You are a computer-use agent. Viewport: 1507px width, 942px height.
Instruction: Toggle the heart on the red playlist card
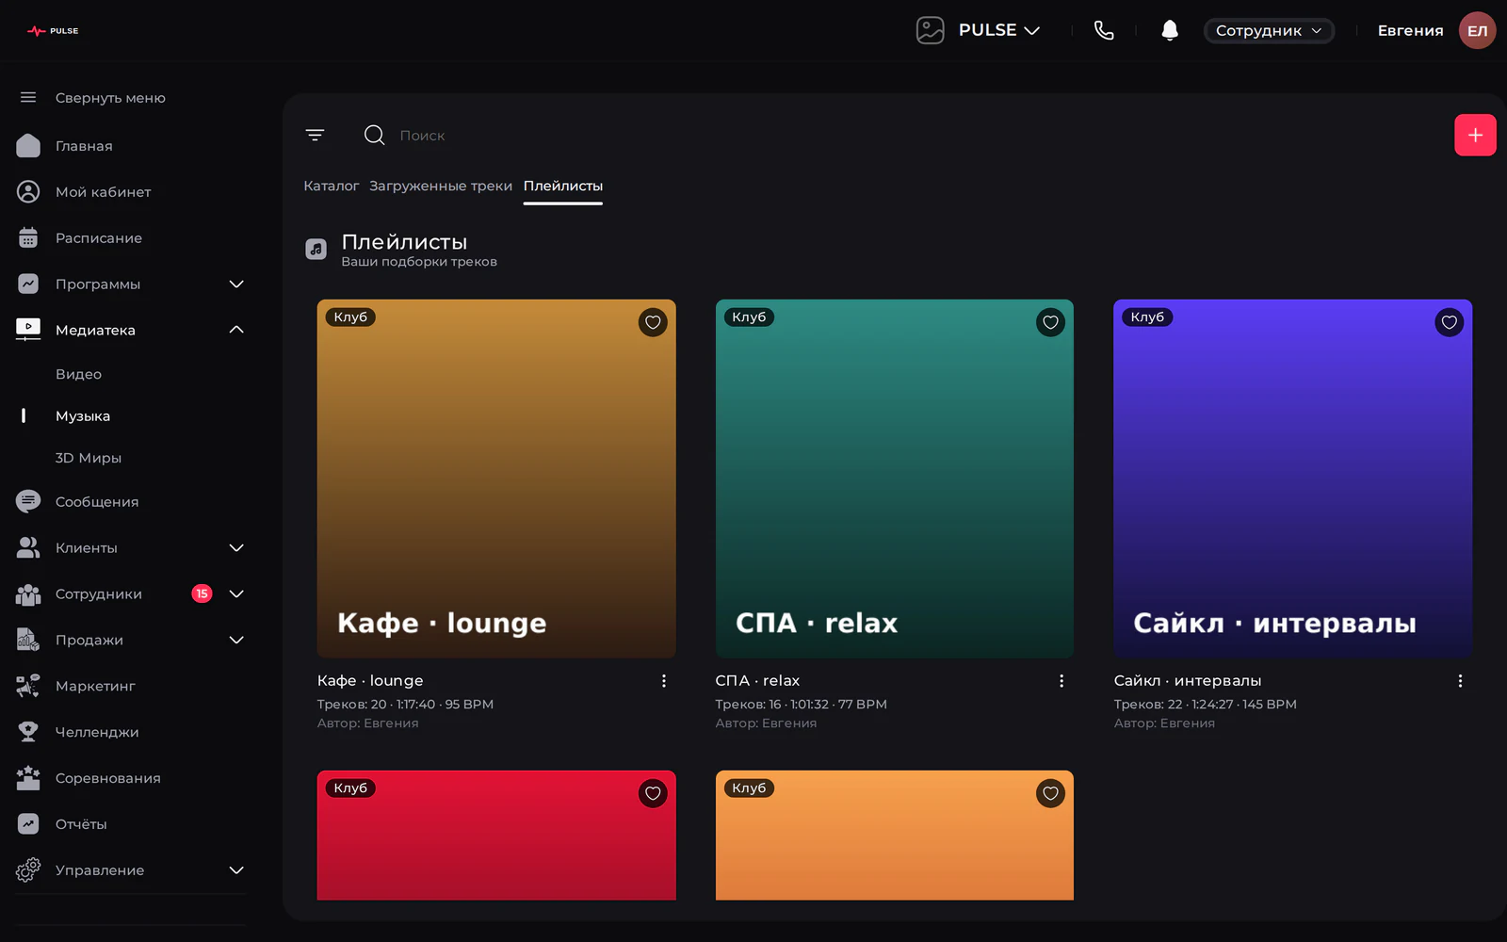(653, 793)
